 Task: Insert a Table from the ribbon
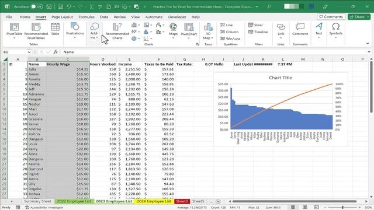[55, 29]
